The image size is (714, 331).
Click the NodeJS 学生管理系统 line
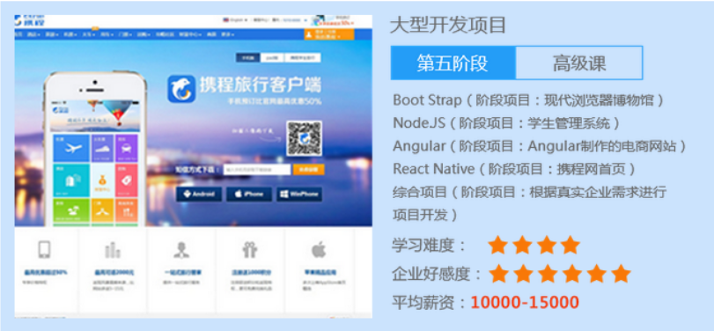(507, 122)
